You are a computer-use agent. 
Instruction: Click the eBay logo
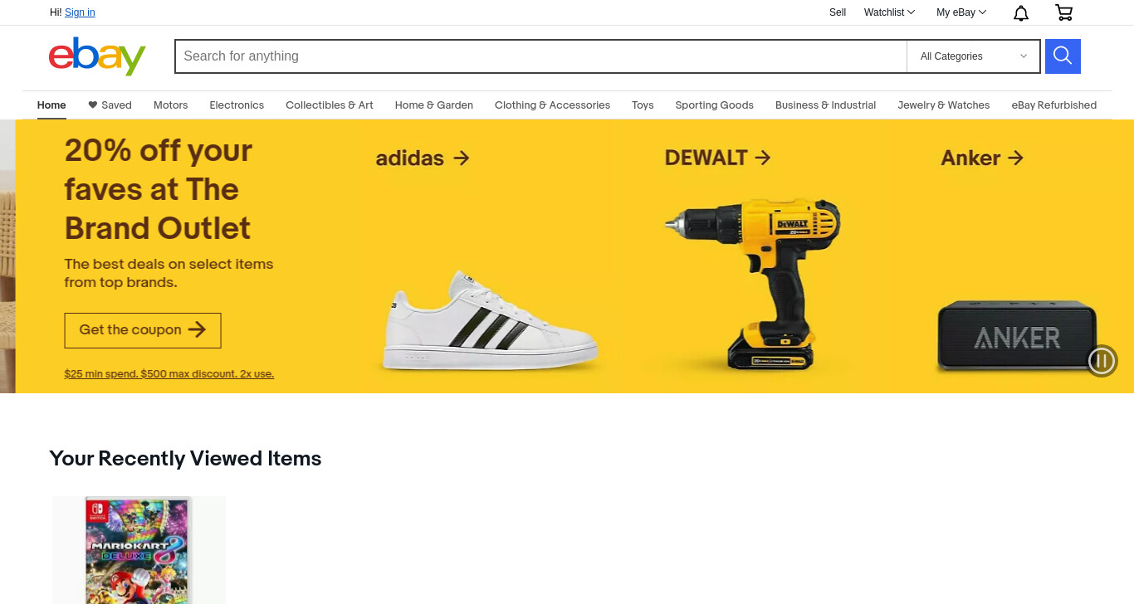click(97, 56)
